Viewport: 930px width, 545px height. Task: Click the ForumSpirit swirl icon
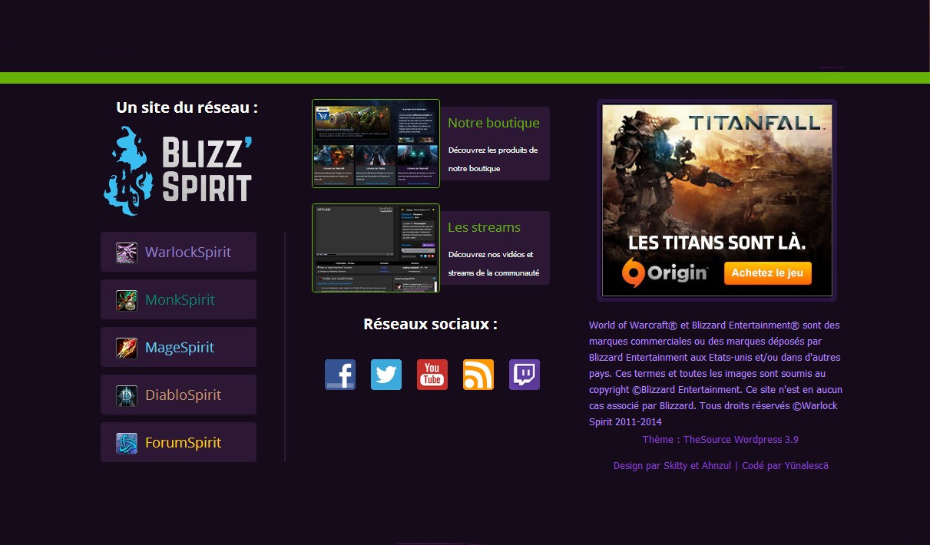point(127,443)
